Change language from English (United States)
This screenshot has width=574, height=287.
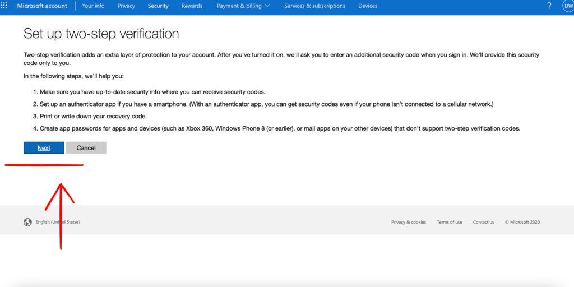coord(58,222)
